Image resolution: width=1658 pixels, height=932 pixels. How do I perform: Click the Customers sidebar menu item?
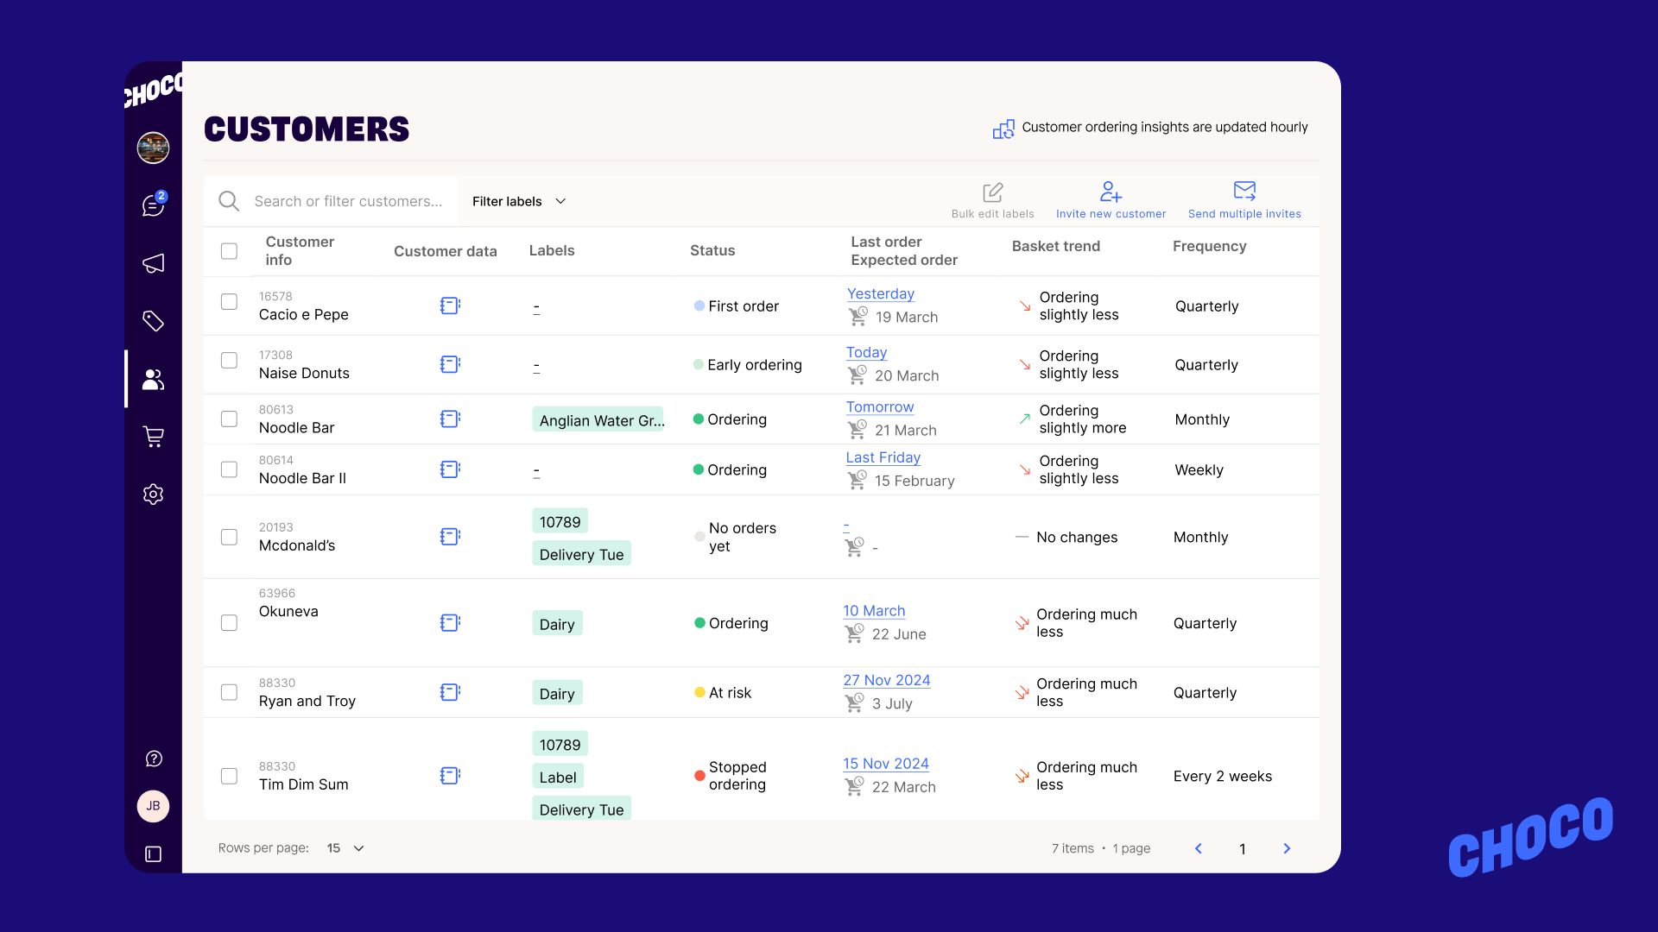(x=153, y=379)
